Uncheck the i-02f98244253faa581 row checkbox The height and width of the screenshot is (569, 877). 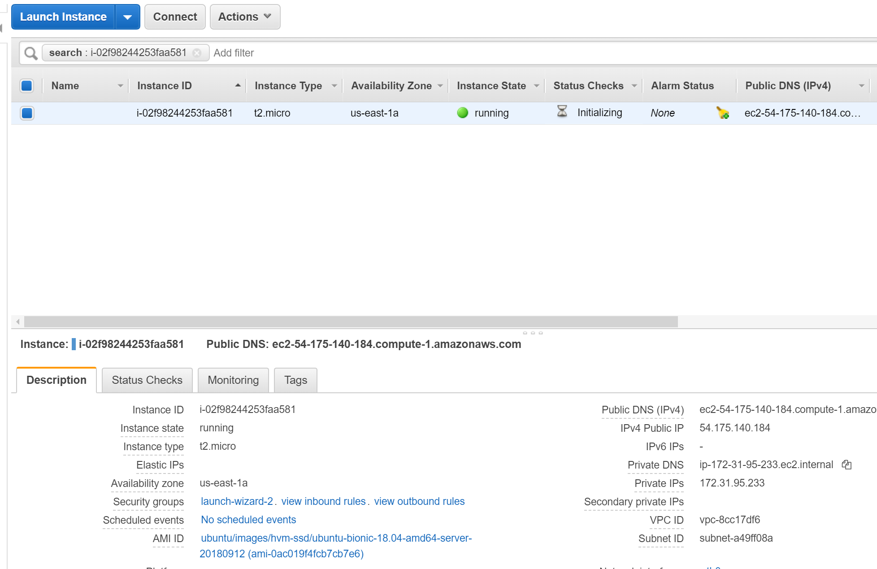click(27, 113)
